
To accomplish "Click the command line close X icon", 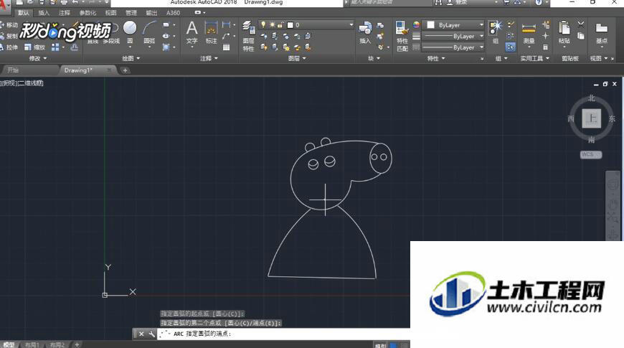I will tap(141, 334).
